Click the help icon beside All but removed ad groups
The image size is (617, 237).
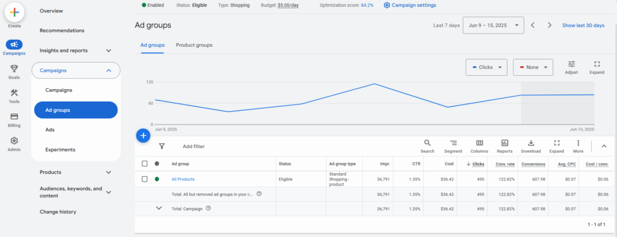tap(259, 194)
